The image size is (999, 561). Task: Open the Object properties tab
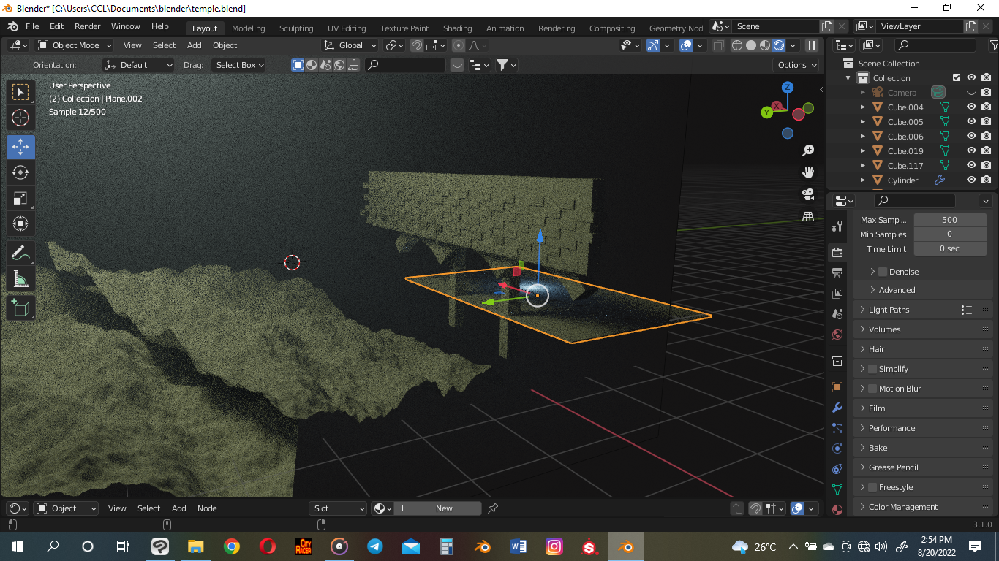pyautogui.click(x=837, y=387)
